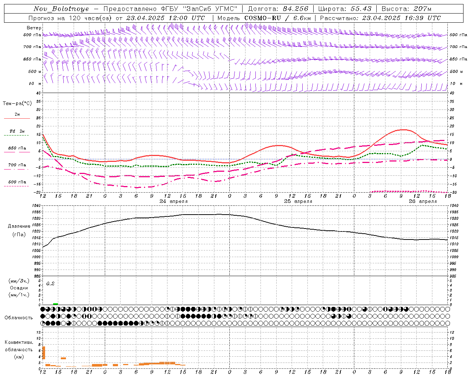Click the '25 апреля' date label

click(298, 201)
